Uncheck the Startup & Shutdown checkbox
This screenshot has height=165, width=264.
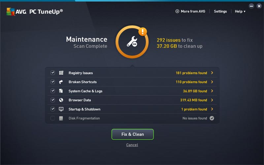pos(53,109)
